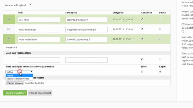Screen dimensions: 193x108
Task: Click the Nimi column header
Action: 21,13
